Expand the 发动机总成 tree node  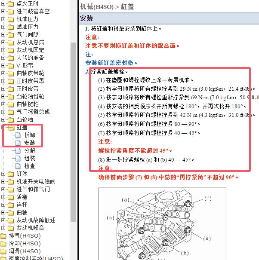pyautogui.click(x=3, y=42)
